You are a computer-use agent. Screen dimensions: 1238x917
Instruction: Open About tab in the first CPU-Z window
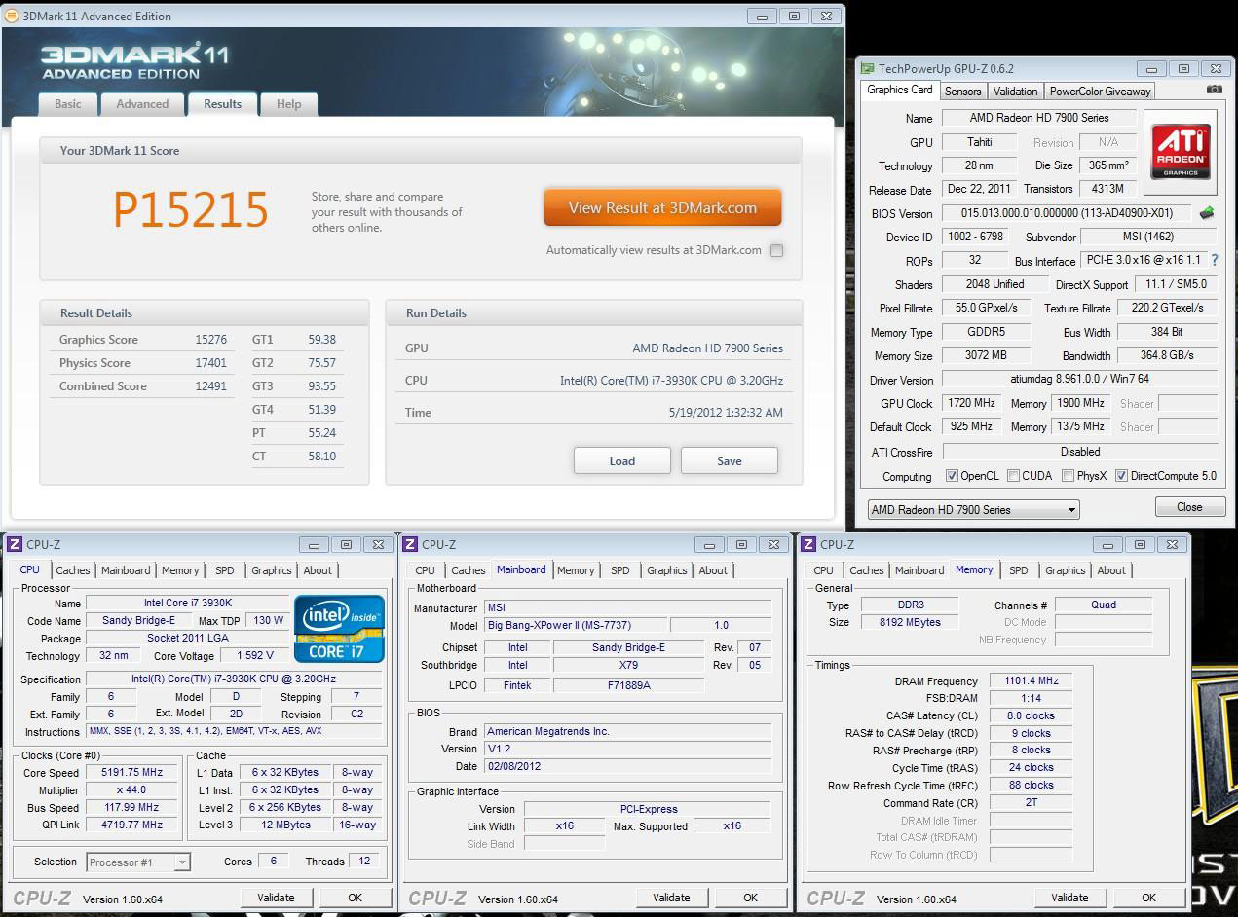pyautogui.click(x=318, y=570)
